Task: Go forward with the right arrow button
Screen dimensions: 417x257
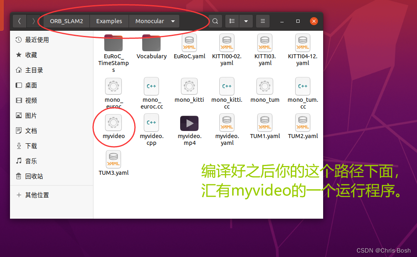Action: pyautogui.click(x=33, y=21)
